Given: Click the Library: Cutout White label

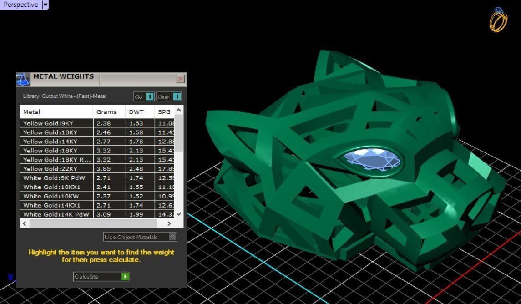Looking at the screenshot, I should [x=65, y=96].
